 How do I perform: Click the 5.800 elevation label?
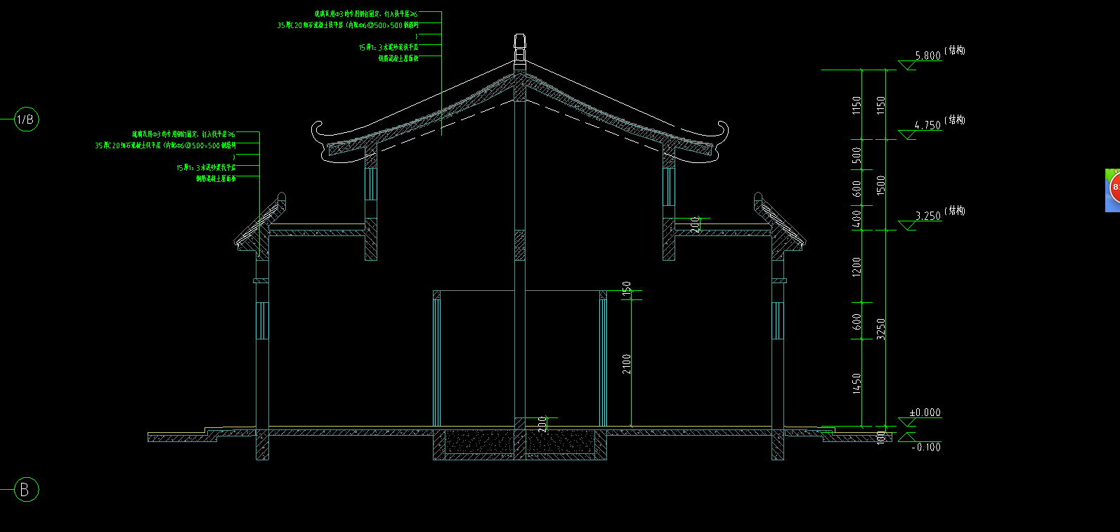pos(927,56)
